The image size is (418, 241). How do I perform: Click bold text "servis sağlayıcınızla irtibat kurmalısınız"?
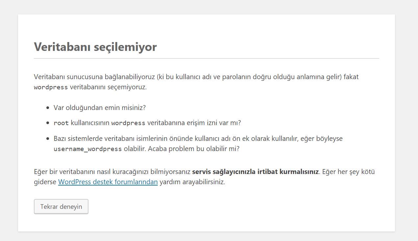point(255,172)
